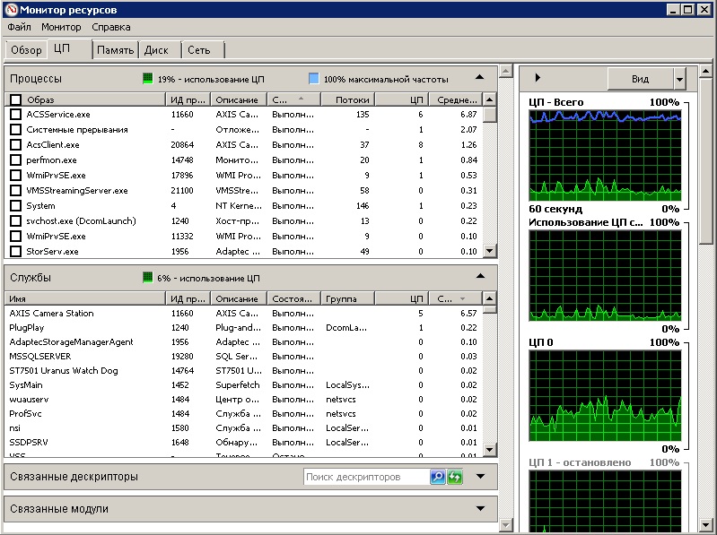
Task: Expand the Связанные модули section
Action: pyautogui.click(x=480, y=509)
